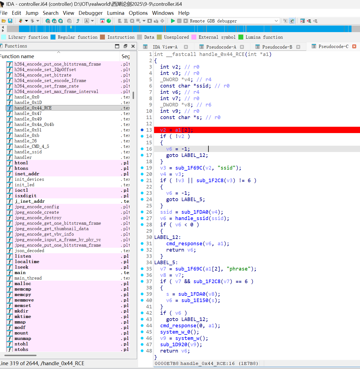Click the Open file folder icon
This screenshot has height=369, width=360.
(4, 21)
